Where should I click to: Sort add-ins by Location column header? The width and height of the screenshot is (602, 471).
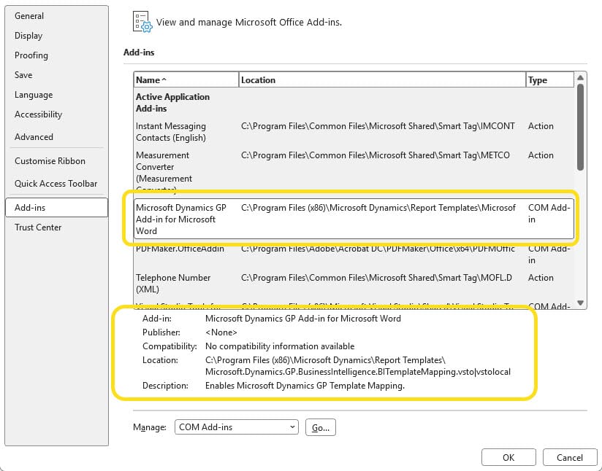click(x=382, y=79)
